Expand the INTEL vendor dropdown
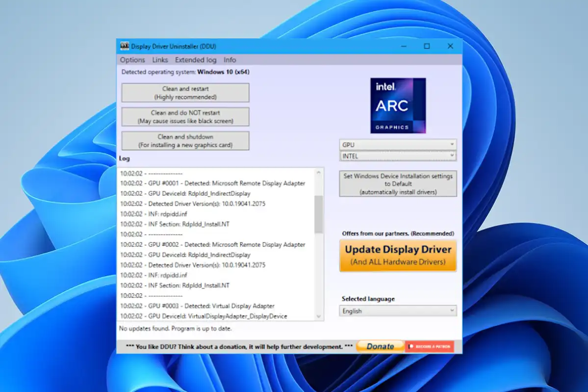 398,156
